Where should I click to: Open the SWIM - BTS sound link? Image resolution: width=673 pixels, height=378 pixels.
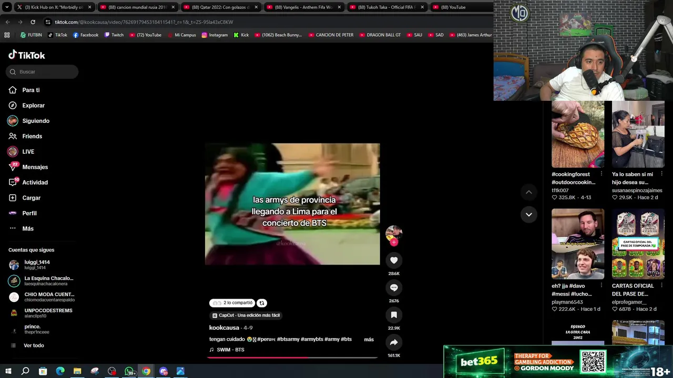tap(227, 350)
